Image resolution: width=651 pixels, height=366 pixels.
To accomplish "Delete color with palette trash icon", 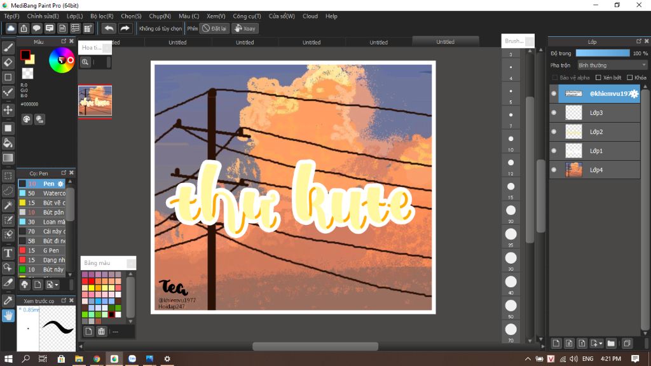I will pyautogui.click(x=101, y=331).
